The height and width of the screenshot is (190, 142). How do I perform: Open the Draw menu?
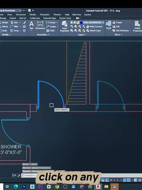tap(10, 15)
